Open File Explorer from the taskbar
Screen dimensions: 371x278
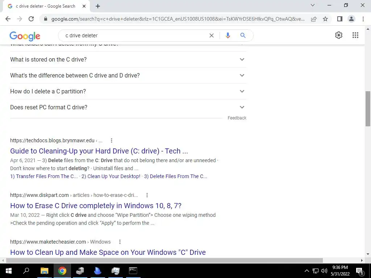44,271
